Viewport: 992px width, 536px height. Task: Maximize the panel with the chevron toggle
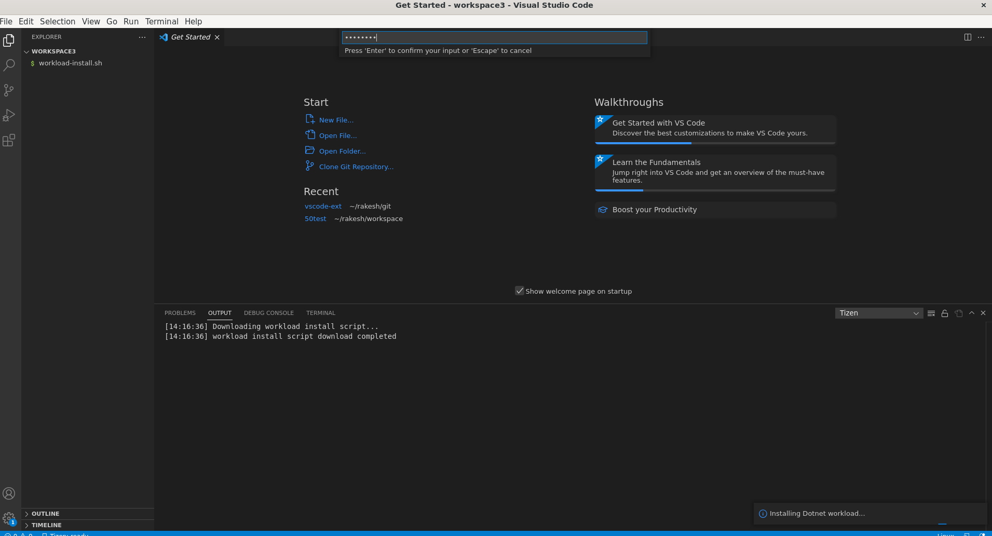970,313
